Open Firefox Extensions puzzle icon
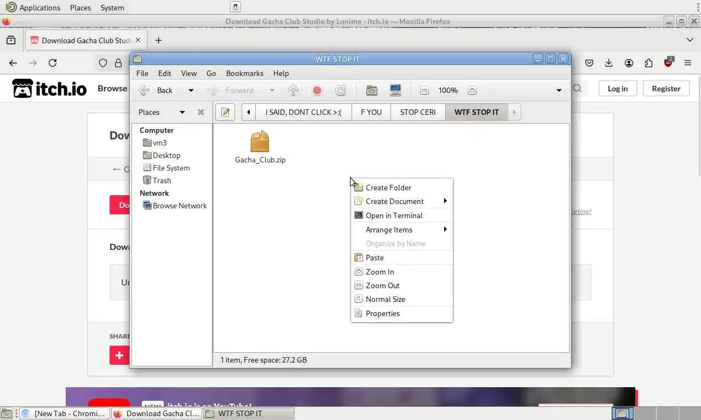The width and height of the screenshot is (701, 420). point(648,63)
